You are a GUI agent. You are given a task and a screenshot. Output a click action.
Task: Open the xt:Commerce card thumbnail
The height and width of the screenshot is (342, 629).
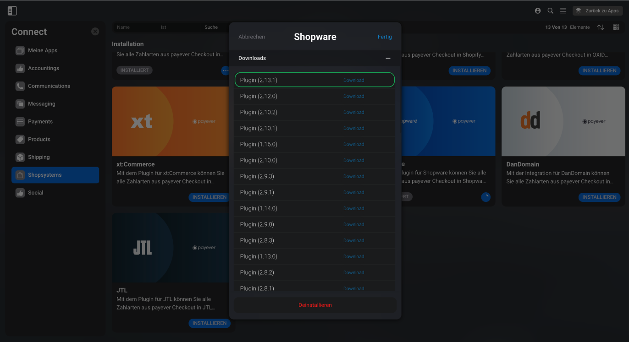(171, 121)
